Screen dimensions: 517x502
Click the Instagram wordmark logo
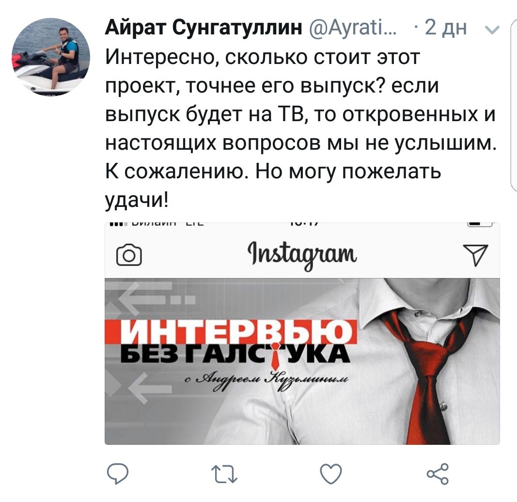coord(302,255)
